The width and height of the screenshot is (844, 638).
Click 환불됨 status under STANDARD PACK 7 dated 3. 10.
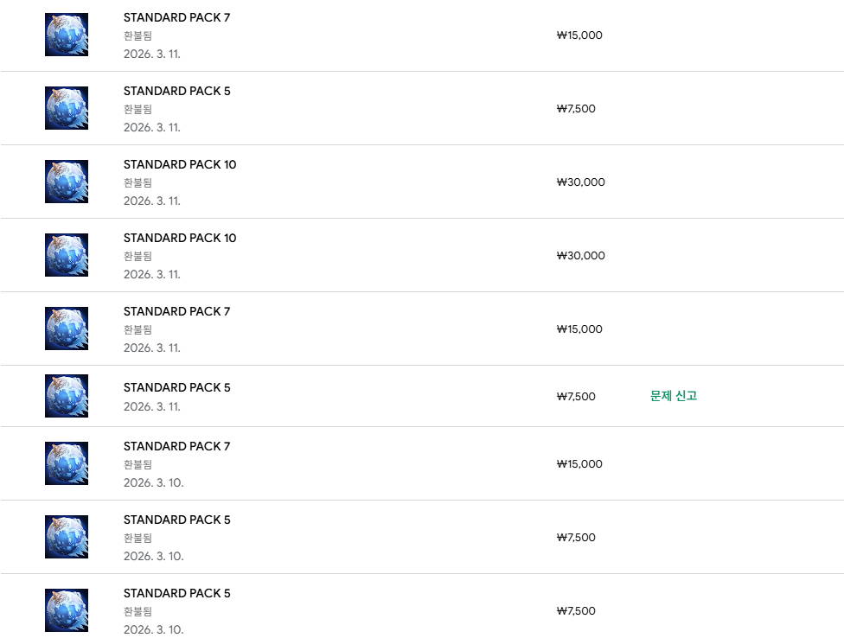[137, 464]
